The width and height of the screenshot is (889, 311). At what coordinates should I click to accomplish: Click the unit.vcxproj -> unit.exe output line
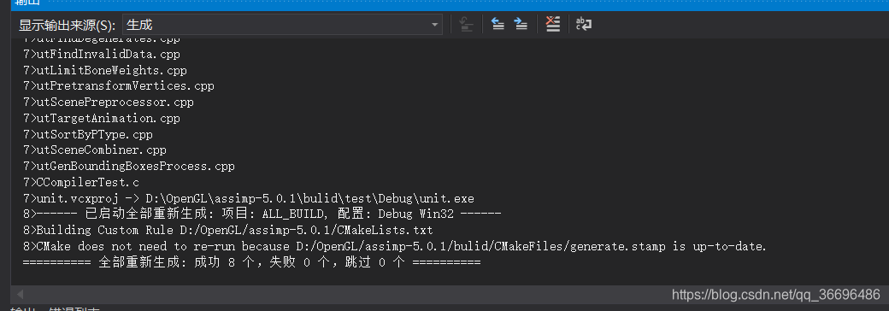(x=249, y=199)
